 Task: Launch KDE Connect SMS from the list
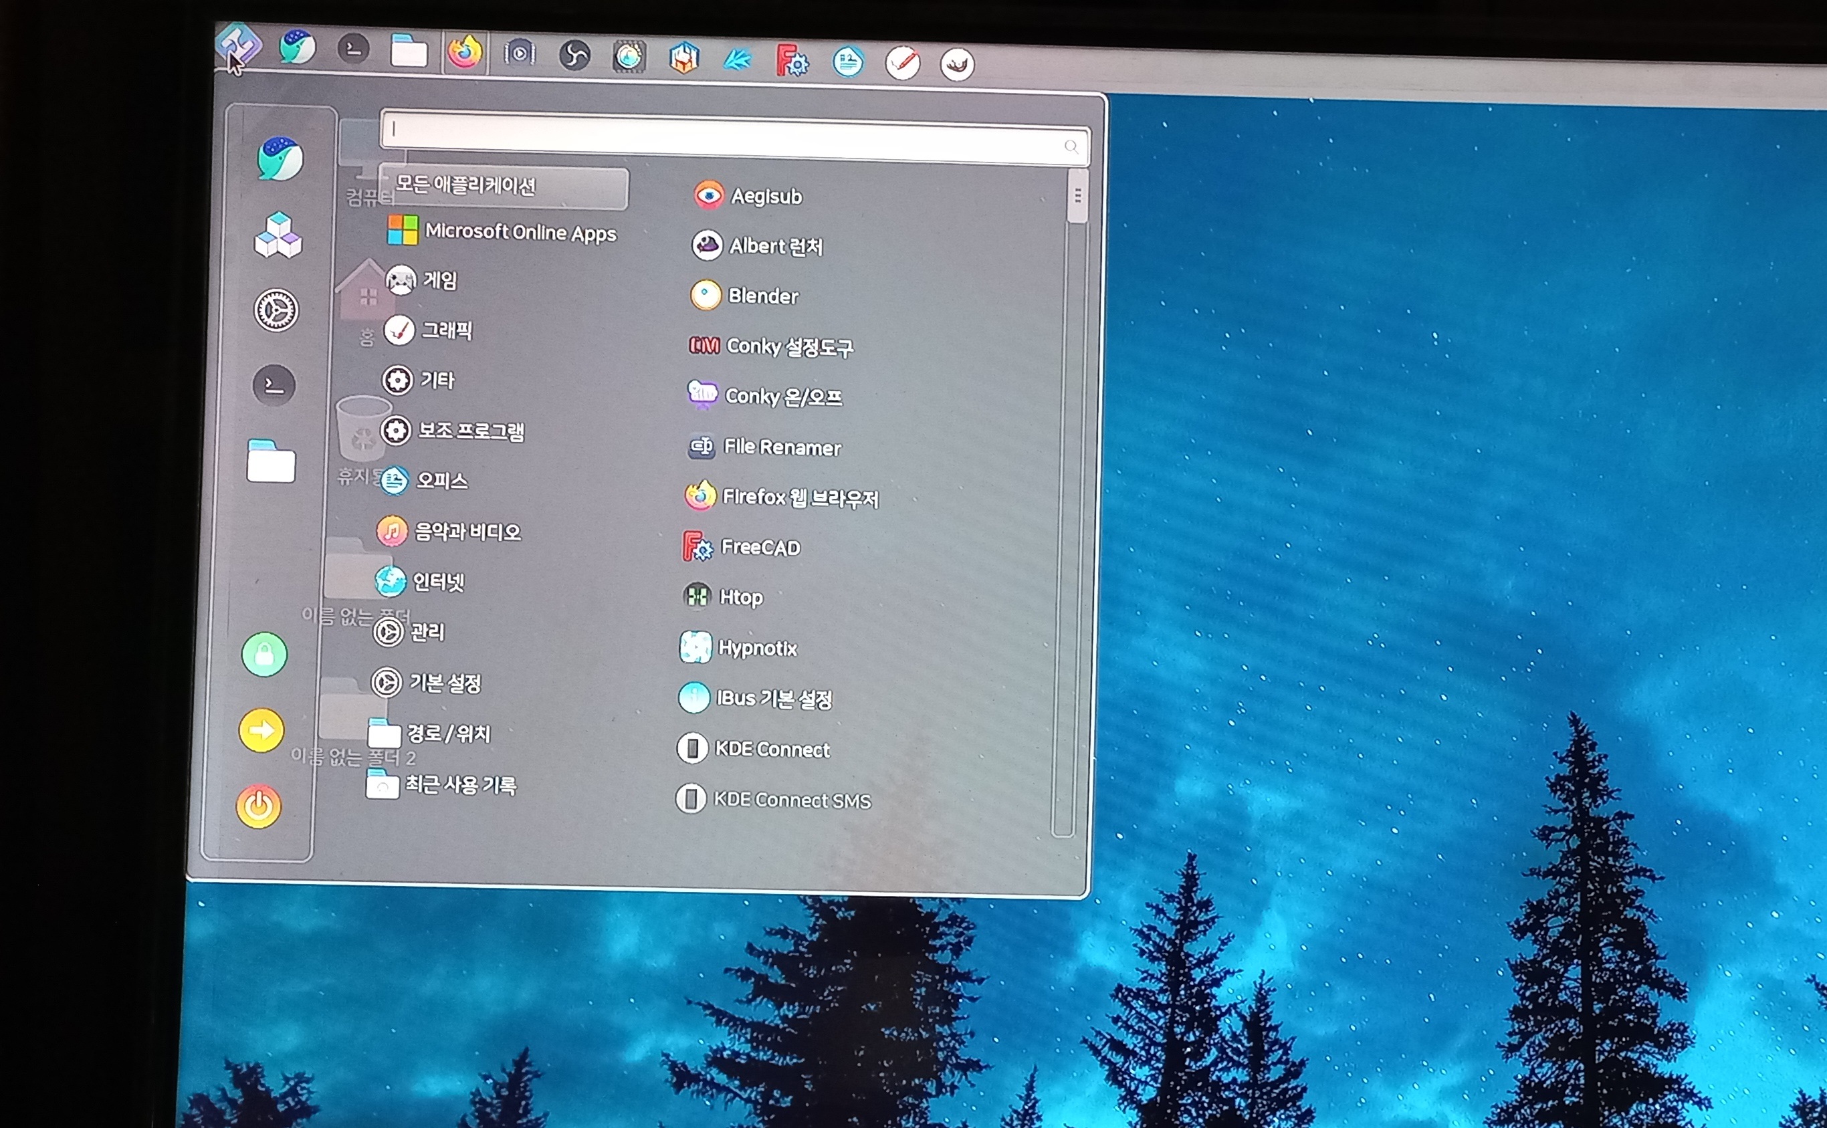[x=774, y=799]
